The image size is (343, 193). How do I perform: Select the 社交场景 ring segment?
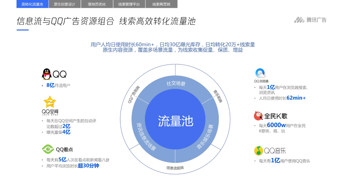pos(176,83)
